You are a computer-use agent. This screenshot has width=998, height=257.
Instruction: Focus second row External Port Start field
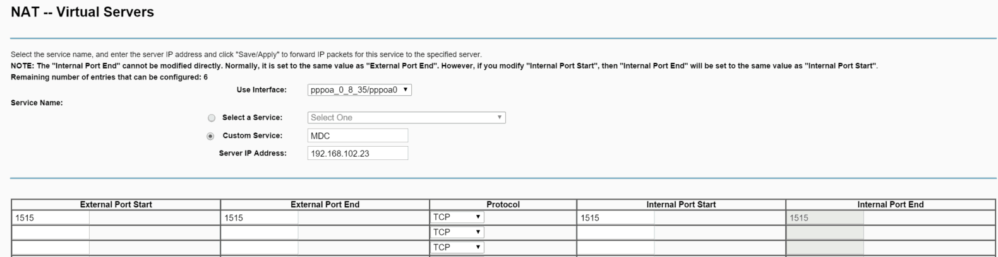[51, 233]
